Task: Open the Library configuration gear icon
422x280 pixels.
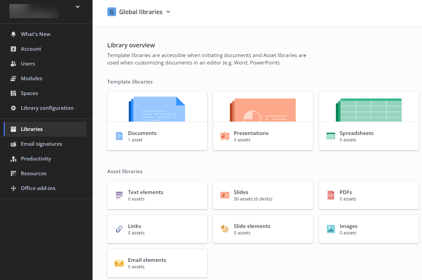Action: coord(13,108)
